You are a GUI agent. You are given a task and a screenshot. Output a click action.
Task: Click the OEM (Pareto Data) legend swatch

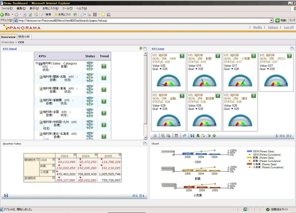[x=250, y=151]
